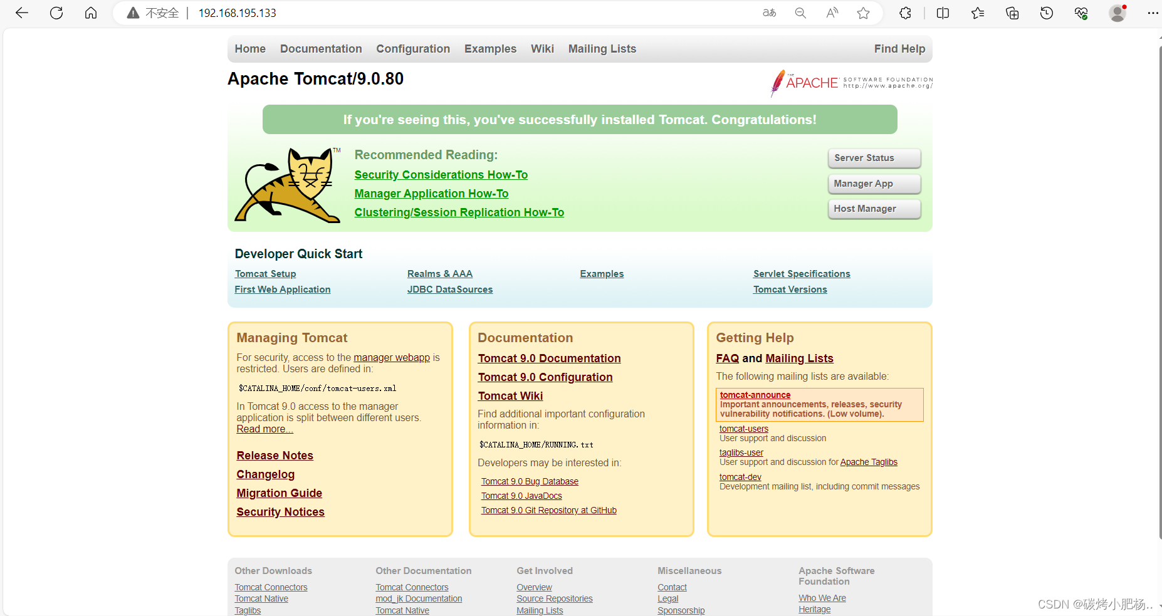Open the Tomcat Versions link
The width and height of the screenshot is (1162, 616).
pyautogui.click(x=790, y=290)
